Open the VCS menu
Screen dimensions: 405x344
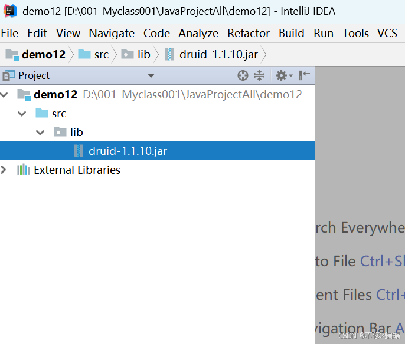coord(387,33)
